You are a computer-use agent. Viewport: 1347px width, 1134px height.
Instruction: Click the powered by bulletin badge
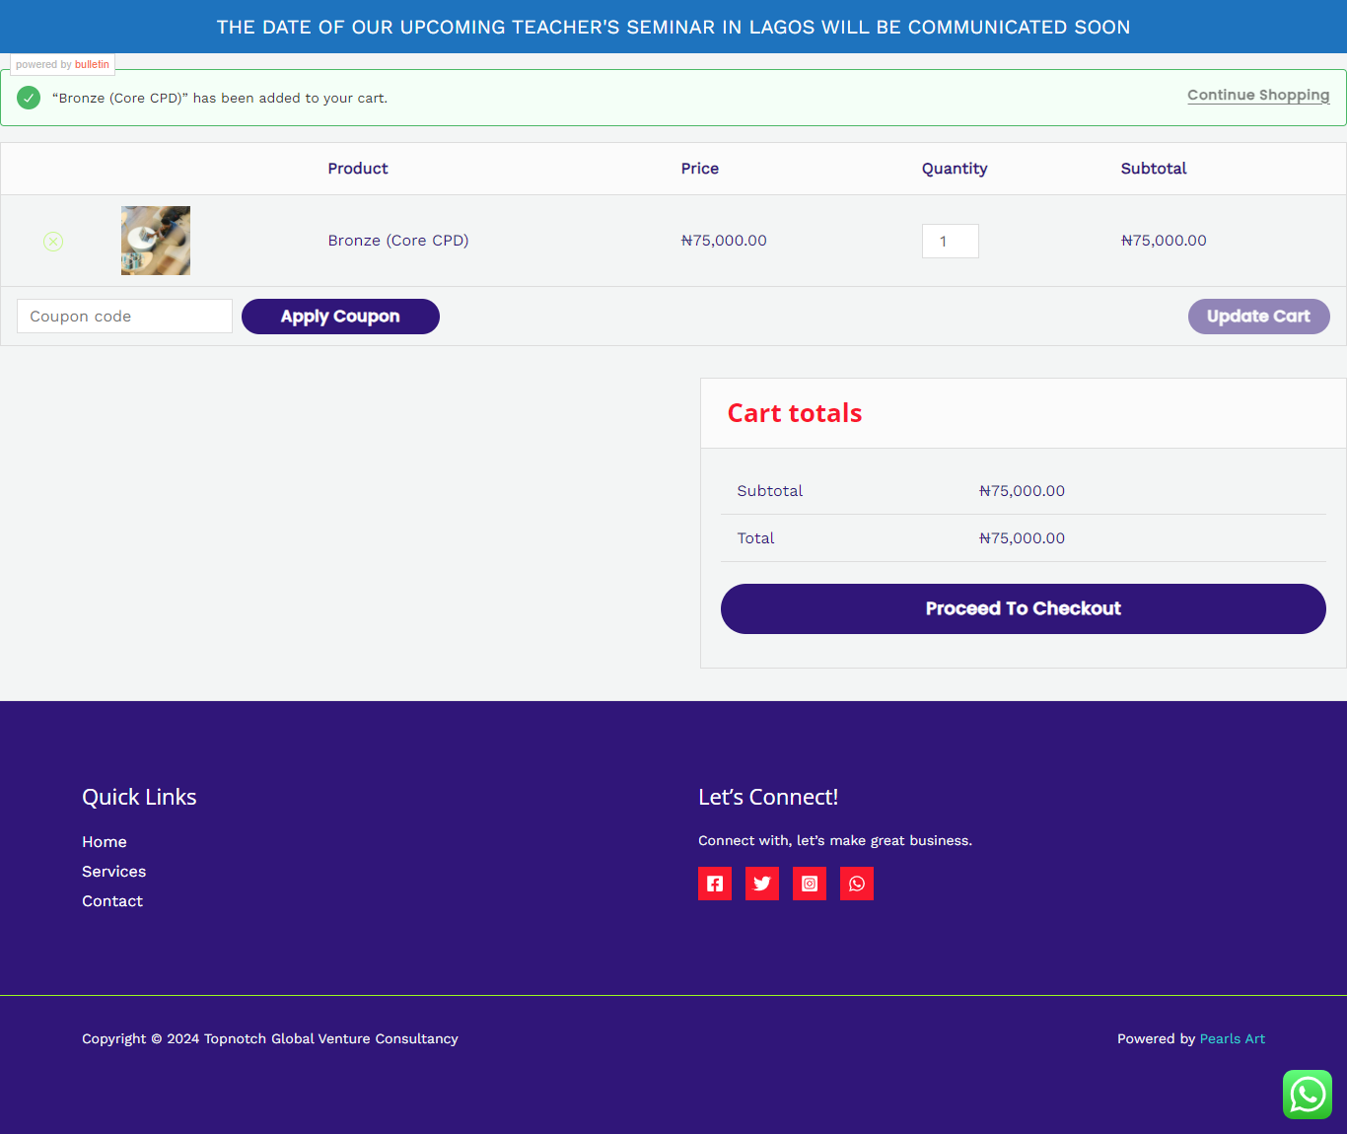[x=63, y=64]
